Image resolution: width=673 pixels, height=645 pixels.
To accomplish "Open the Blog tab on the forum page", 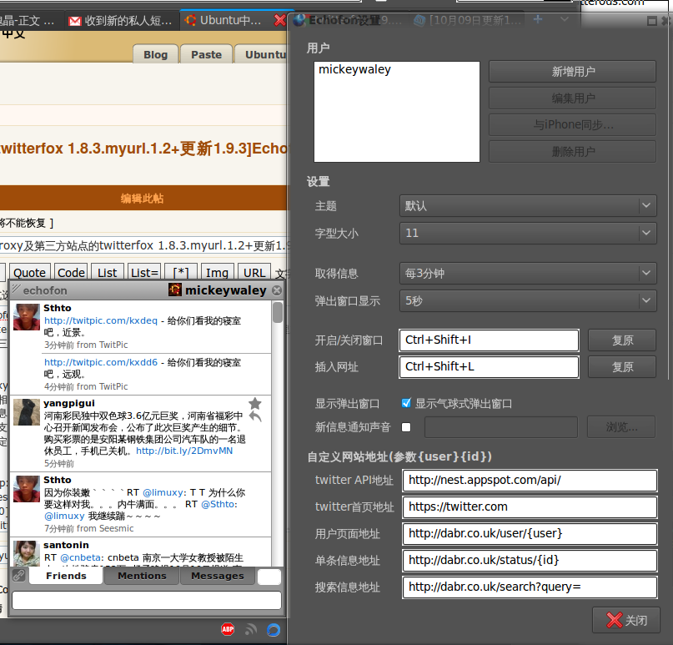I will 155,54.
